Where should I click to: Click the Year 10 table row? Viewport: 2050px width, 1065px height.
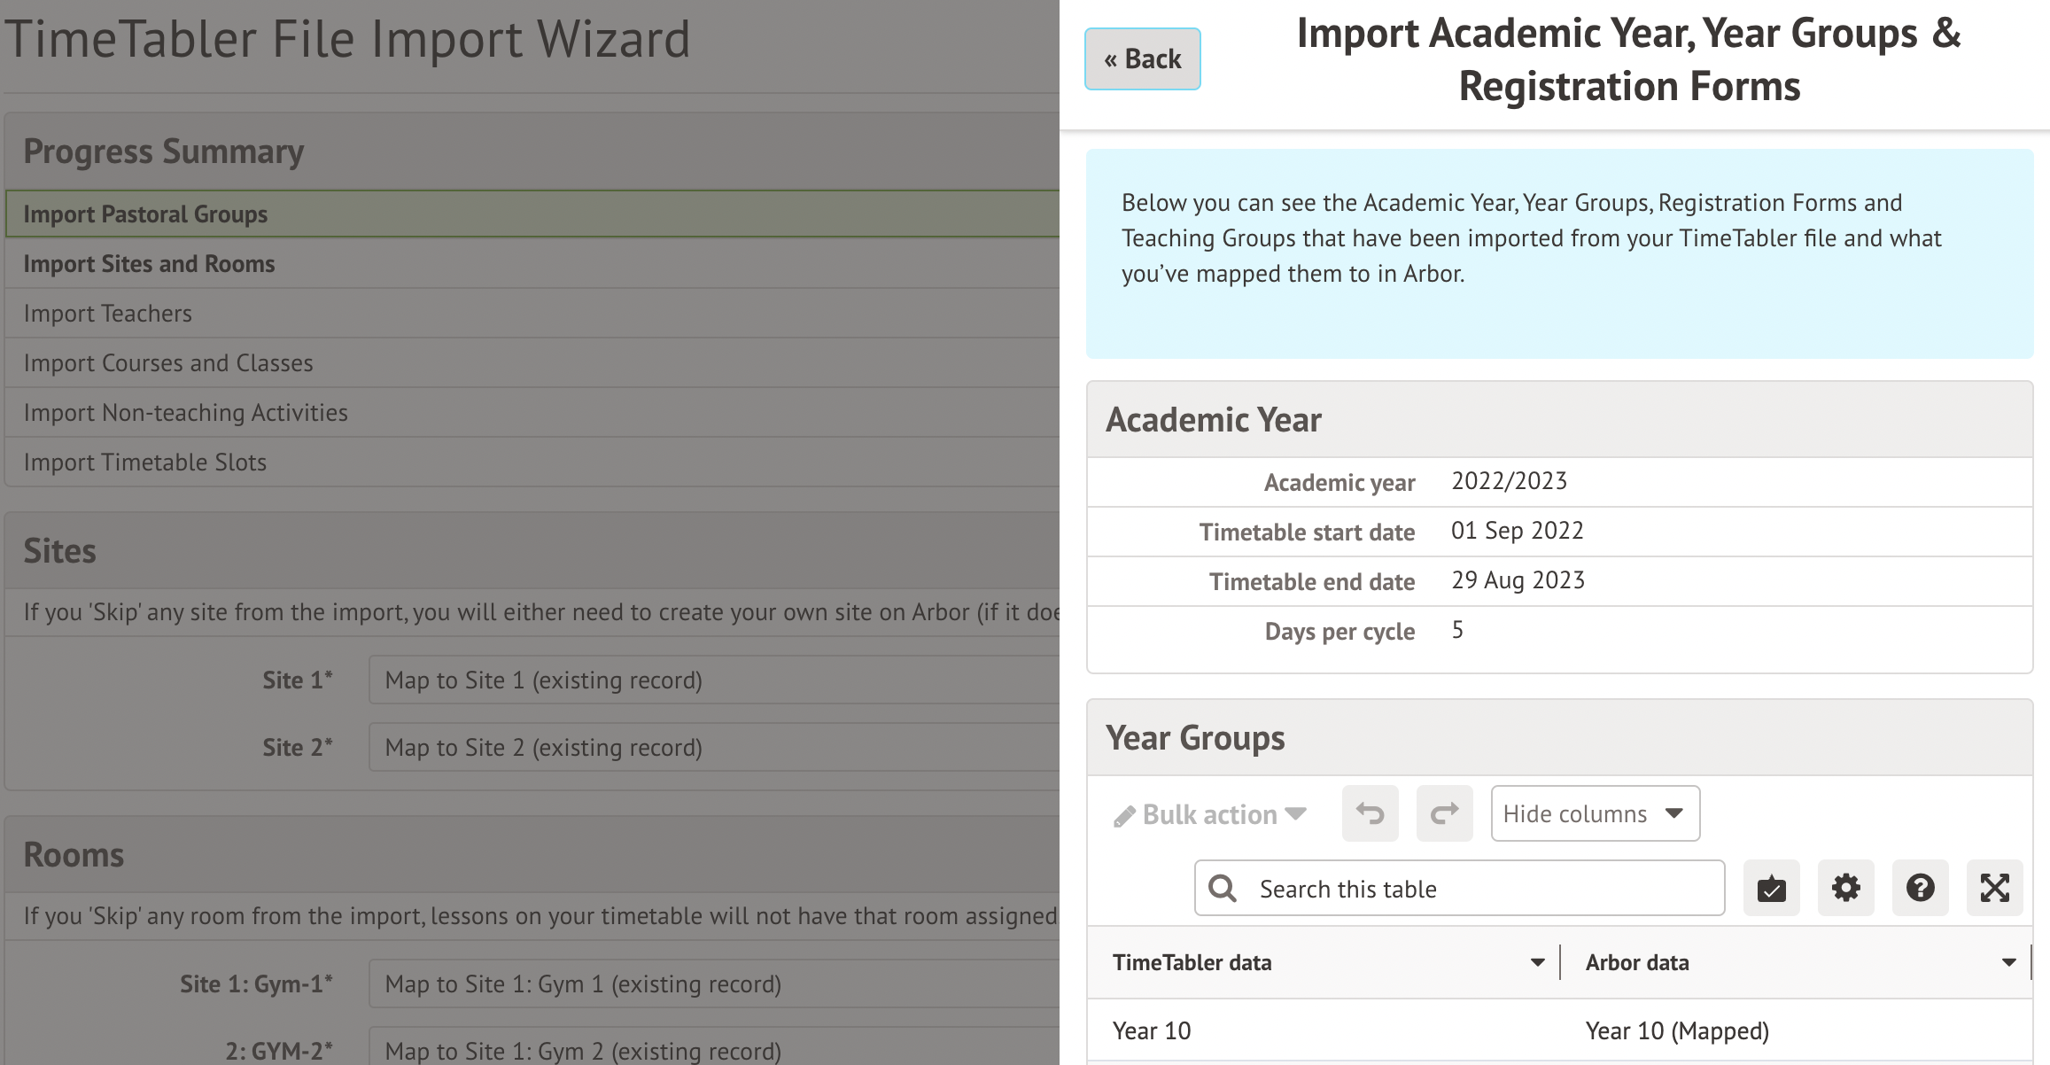tap(1559, 1031)
